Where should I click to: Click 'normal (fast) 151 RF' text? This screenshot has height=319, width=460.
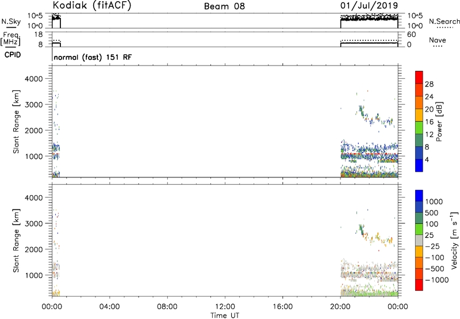click(93, 57)
